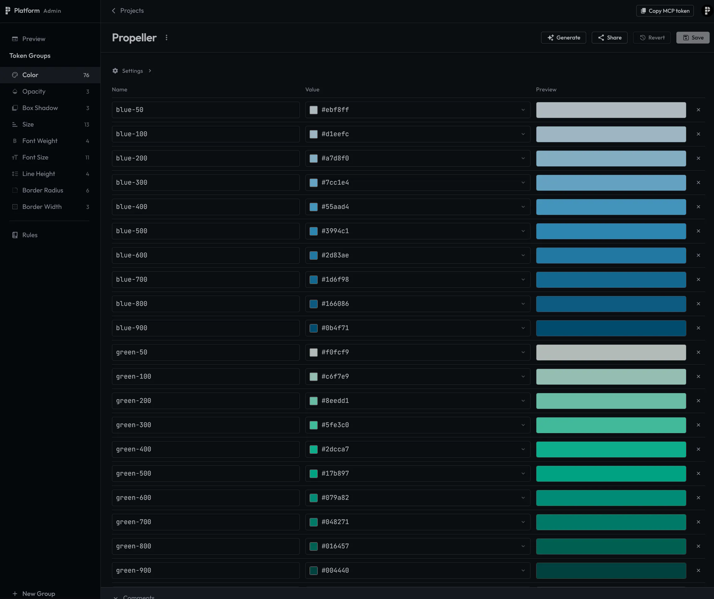Select the Border Radius group
714x599 pixels.
[x=50, y=190]
